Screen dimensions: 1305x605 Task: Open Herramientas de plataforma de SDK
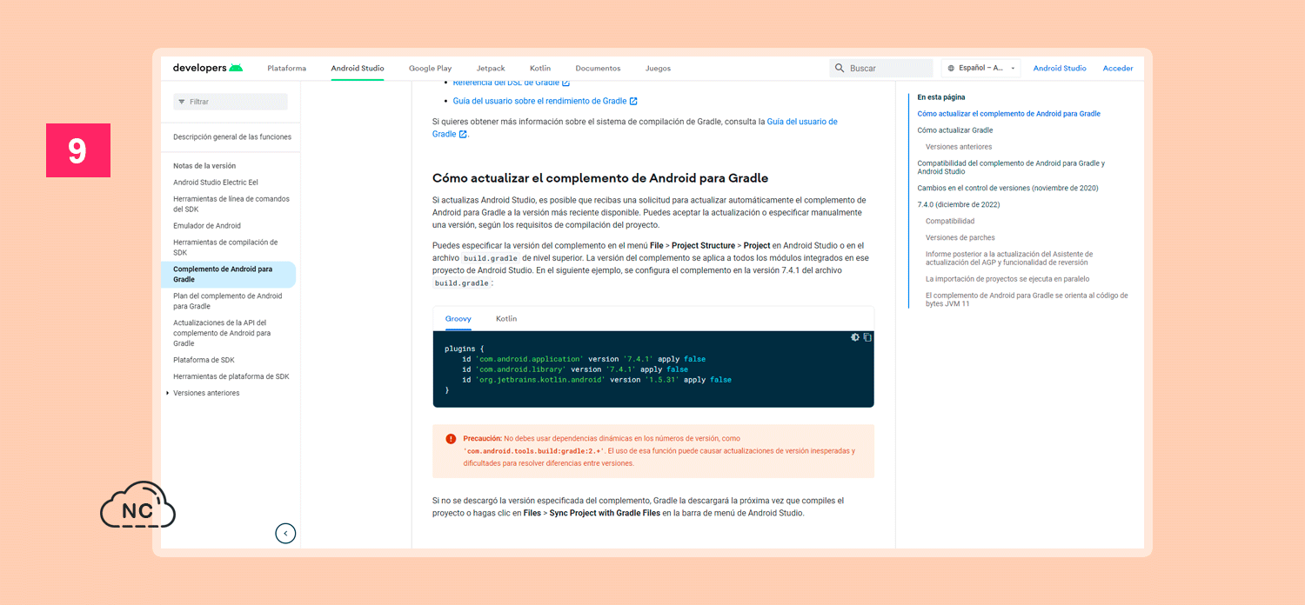231,376
